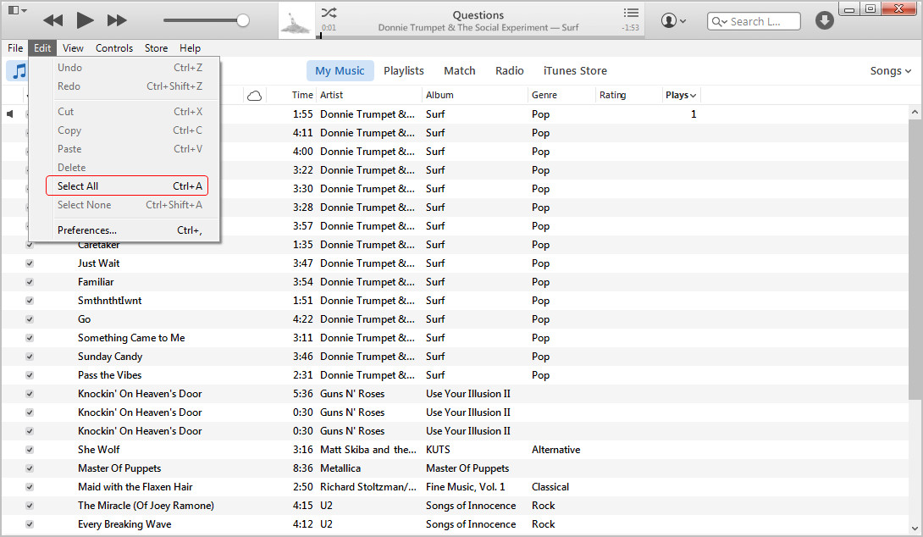Viewport: 923px width, 537px height.
Task: Choose Select All from Edit menu
Action: click(126, 186)
